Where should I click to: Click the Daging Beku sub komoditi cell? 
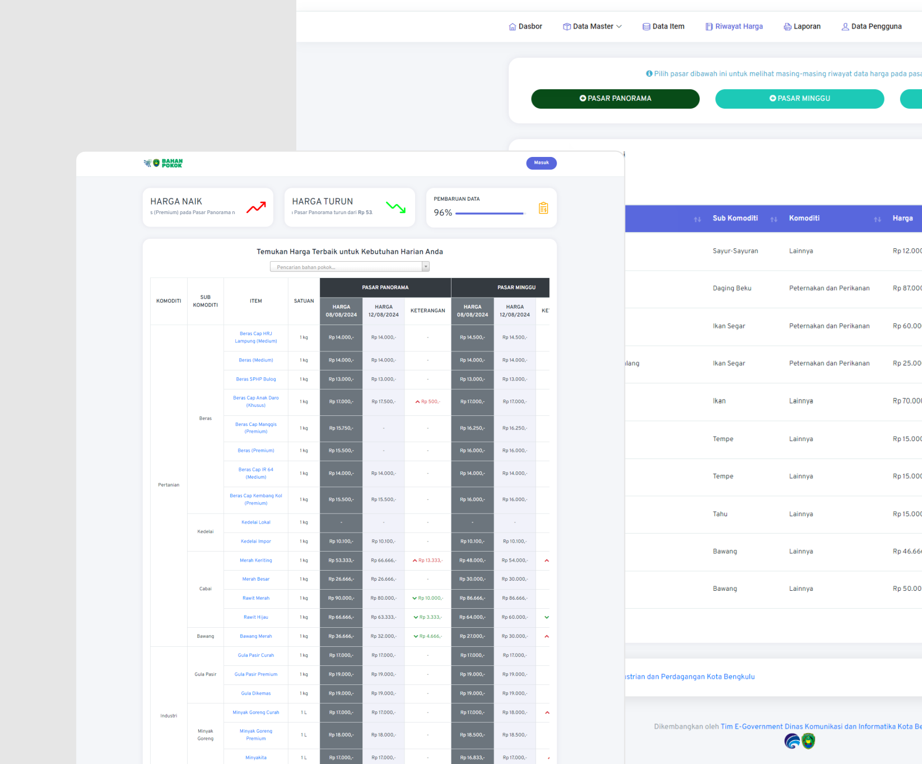pyautogui.click(x=732, y=288)
